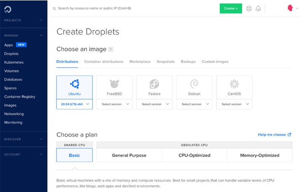The width and height of the screenshot is (306, 192).
Task: Switch to the Distributions tab
Action: pyautogui.click(x=67, y=62)
